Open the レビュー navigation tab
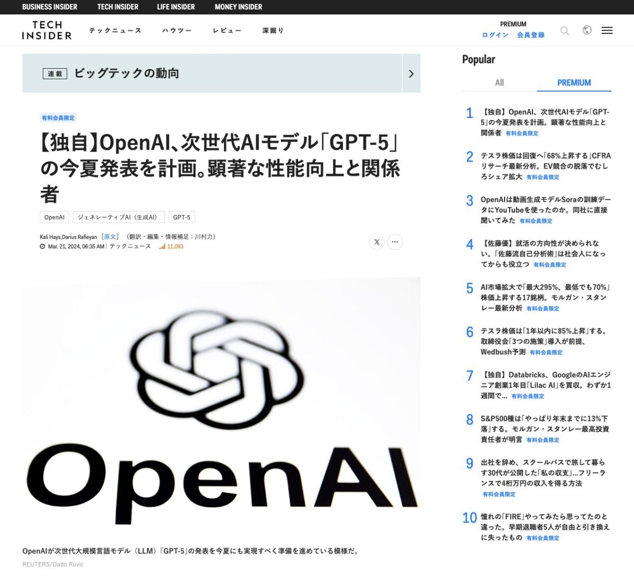The image size is (634, 577). (x=226, y=31)
